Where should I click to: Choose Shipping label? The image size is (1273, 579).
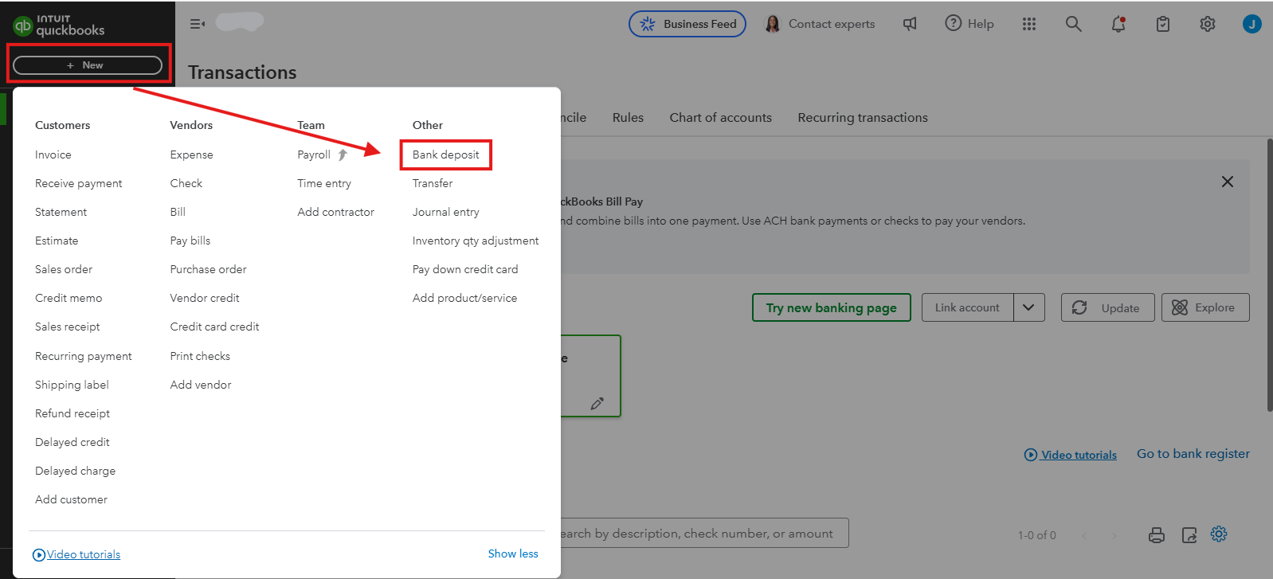pos(72,385)
